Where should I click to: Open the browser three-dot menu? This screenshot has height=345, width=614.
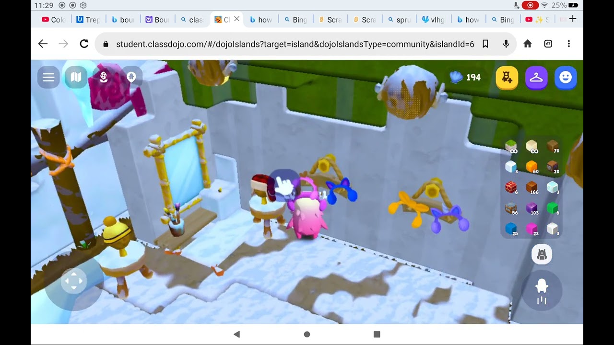pos(569,44)
